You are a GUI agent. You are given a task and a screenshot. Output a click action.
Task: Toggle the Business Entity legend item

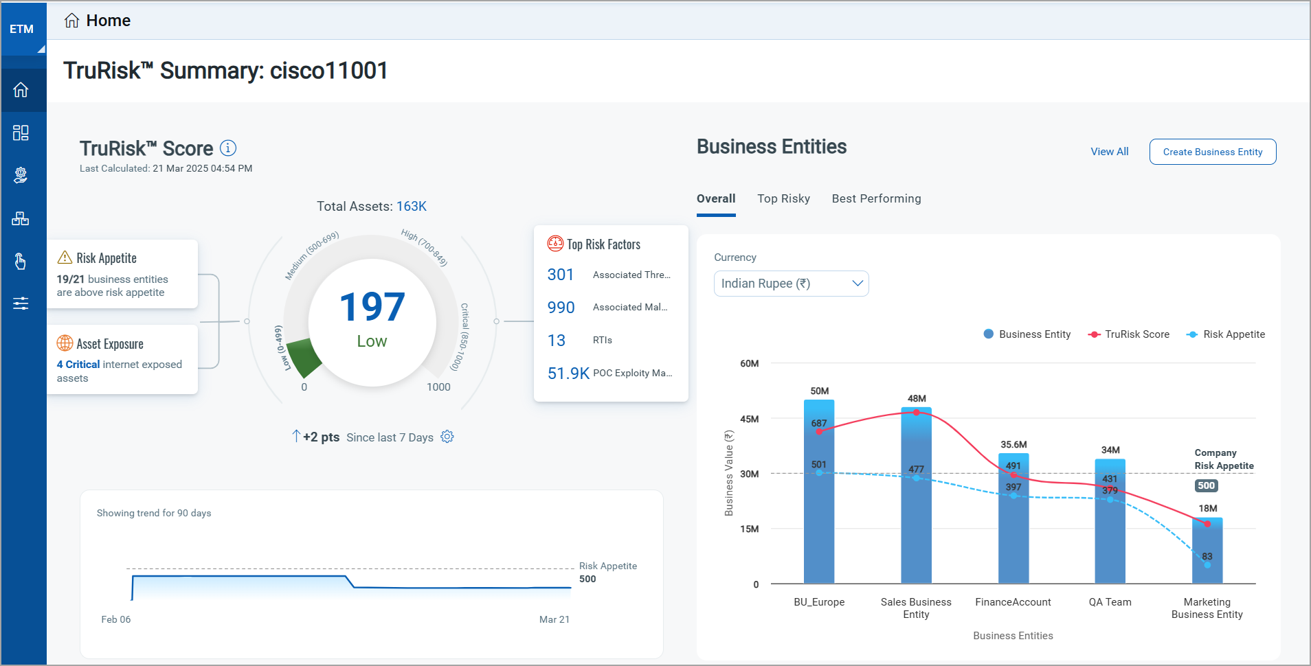(x=1027, y=334)
